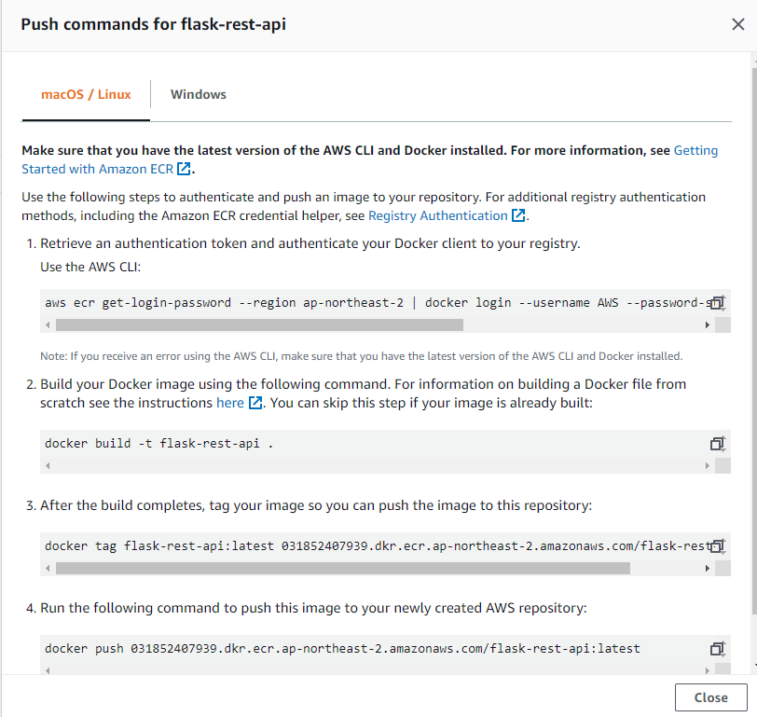Copy the docker push command
The width and height of the screenshot is (757, 717).
click(x=717, y=648)
